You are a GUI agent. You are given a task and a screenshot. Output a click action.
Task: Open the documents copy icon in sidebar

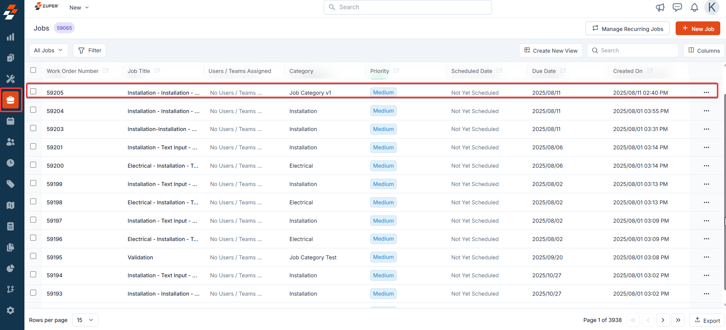[11, 247]
